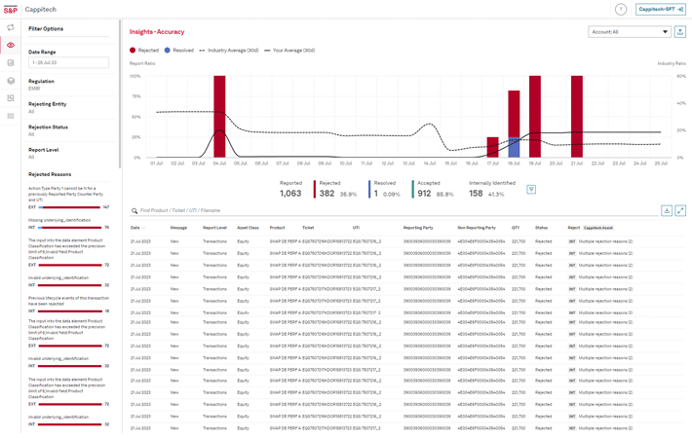Download the table with the download icon
The image size is (692, 438).
pos(667,210)
